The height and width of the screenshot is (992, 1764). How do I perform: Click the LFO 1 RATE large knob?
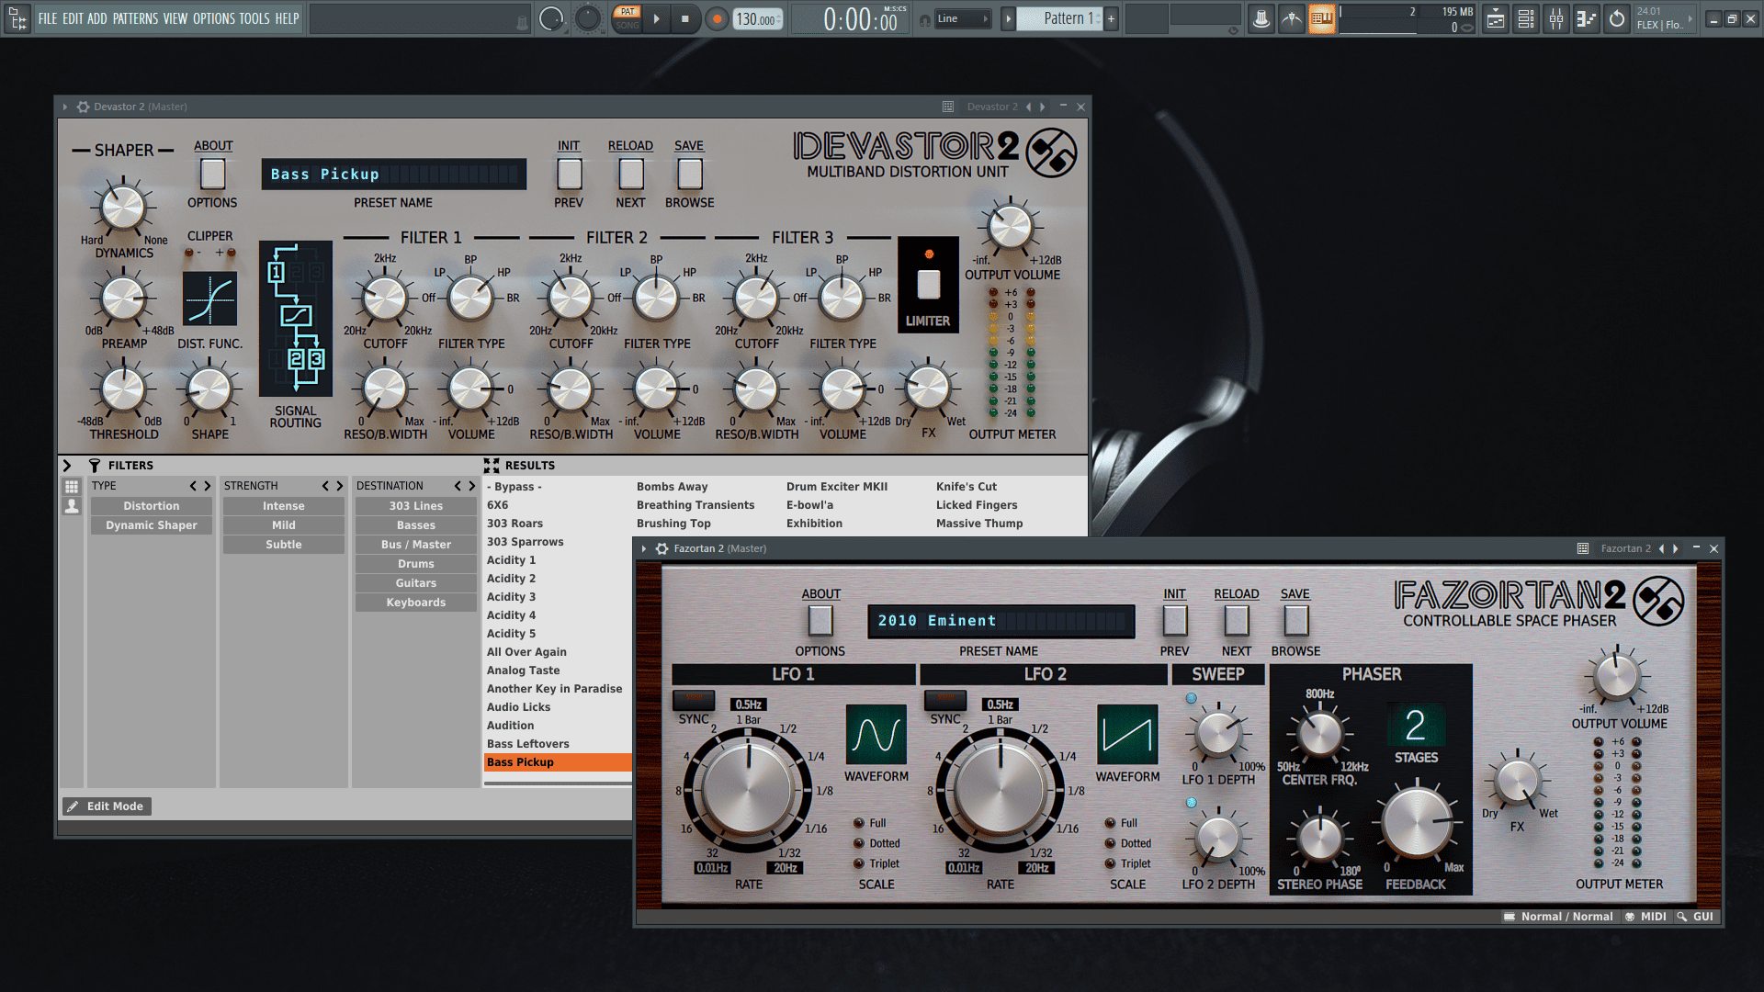748,788
